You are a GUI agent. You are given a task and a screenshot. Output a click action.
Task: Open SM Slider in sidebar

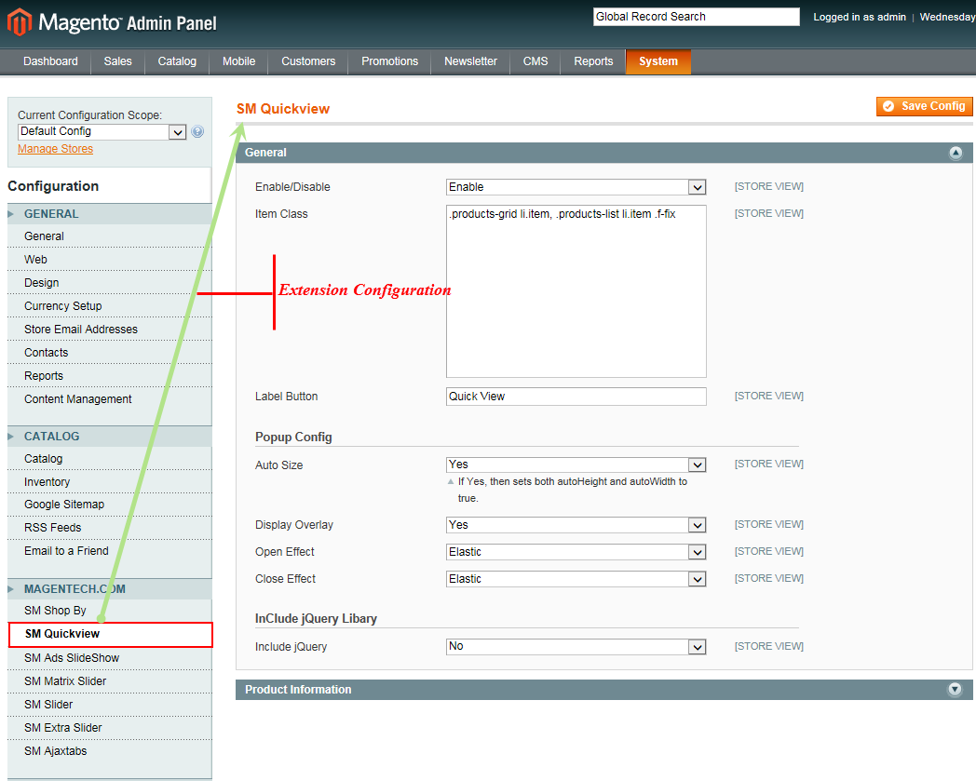110,705
